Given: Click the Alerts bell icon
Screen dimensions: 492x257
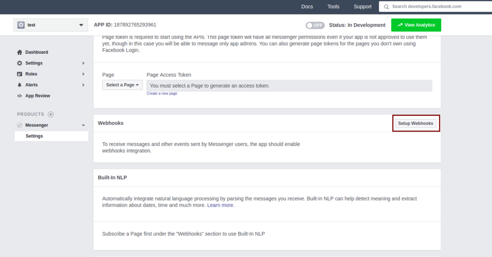Looking at the screenshot, I should tap(20, 85).
